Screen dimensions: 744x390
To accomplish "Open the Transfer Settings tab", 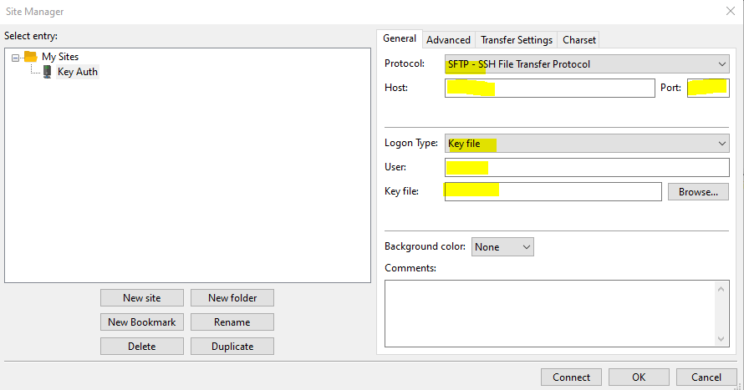I will point(516,39).
